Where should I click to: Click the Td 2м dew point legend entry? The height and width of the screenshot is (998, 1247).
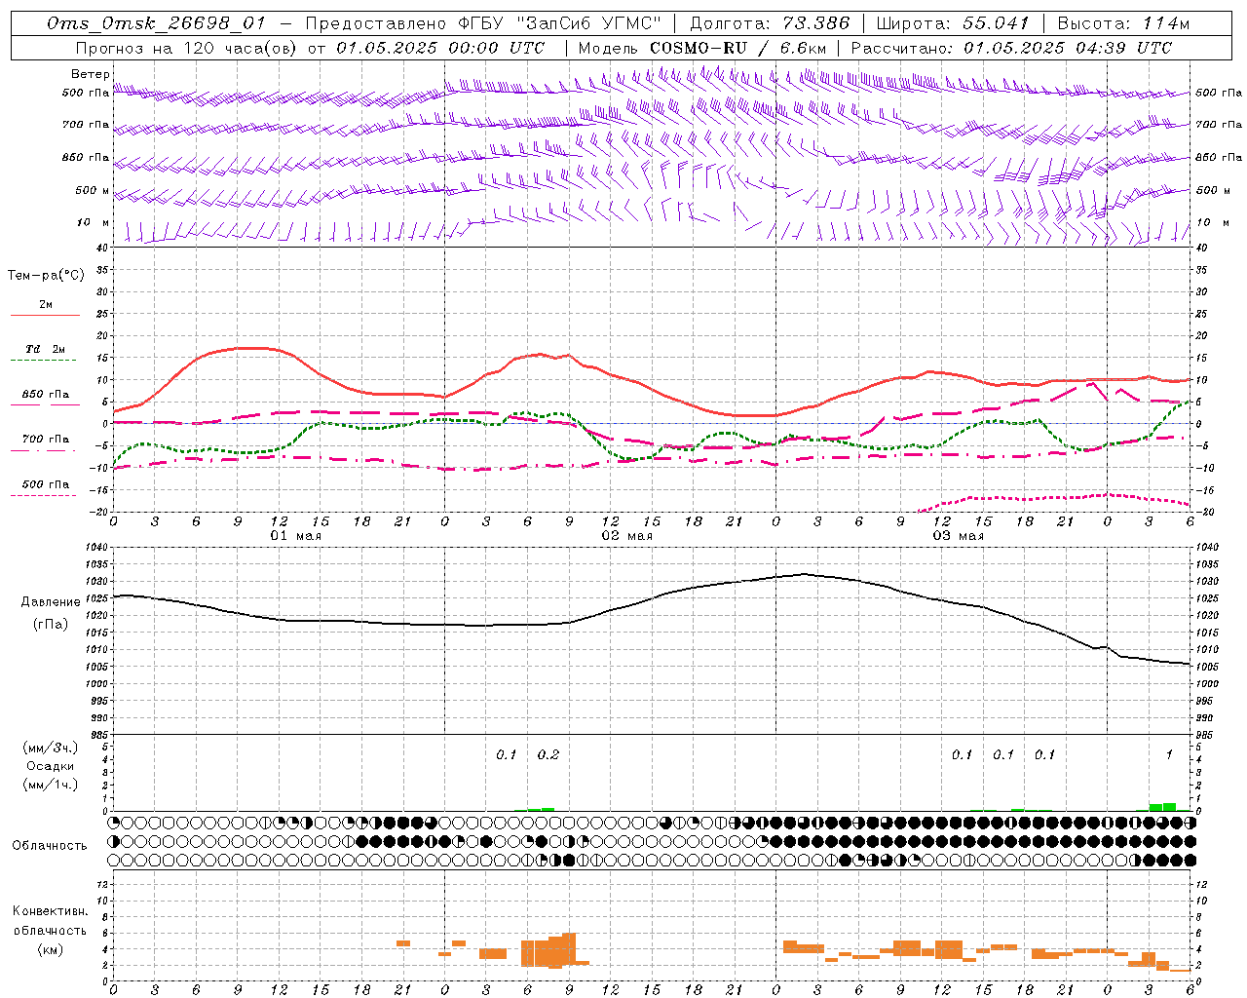46,349
